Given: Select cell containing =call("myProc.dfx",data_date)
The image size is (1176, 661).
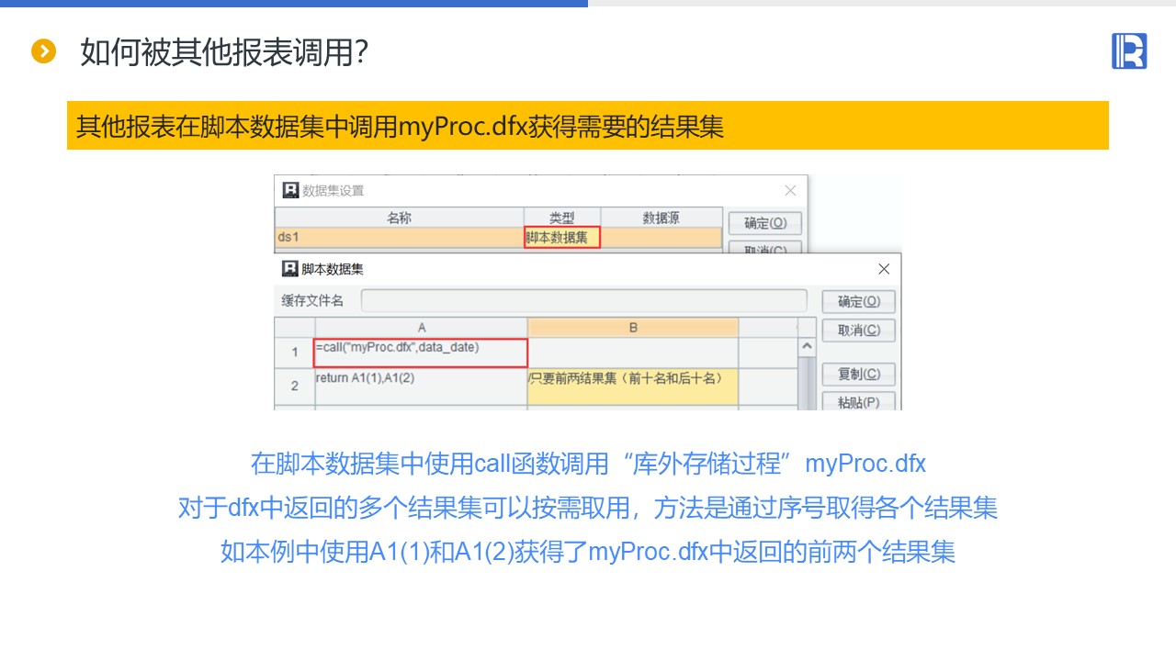Looking at the screenshot, I should 422,353.
